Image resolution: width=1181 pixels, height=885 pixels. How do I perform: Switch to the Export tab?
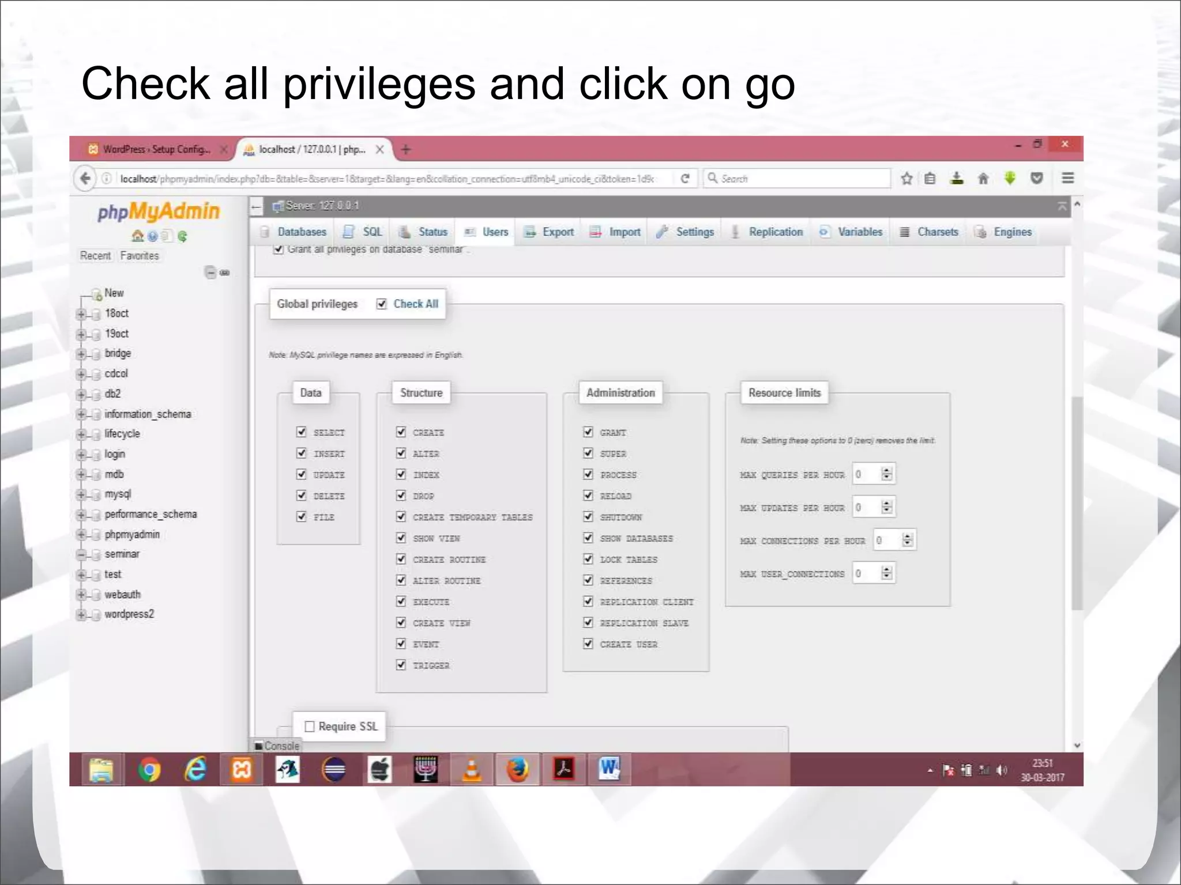point(548,232)
